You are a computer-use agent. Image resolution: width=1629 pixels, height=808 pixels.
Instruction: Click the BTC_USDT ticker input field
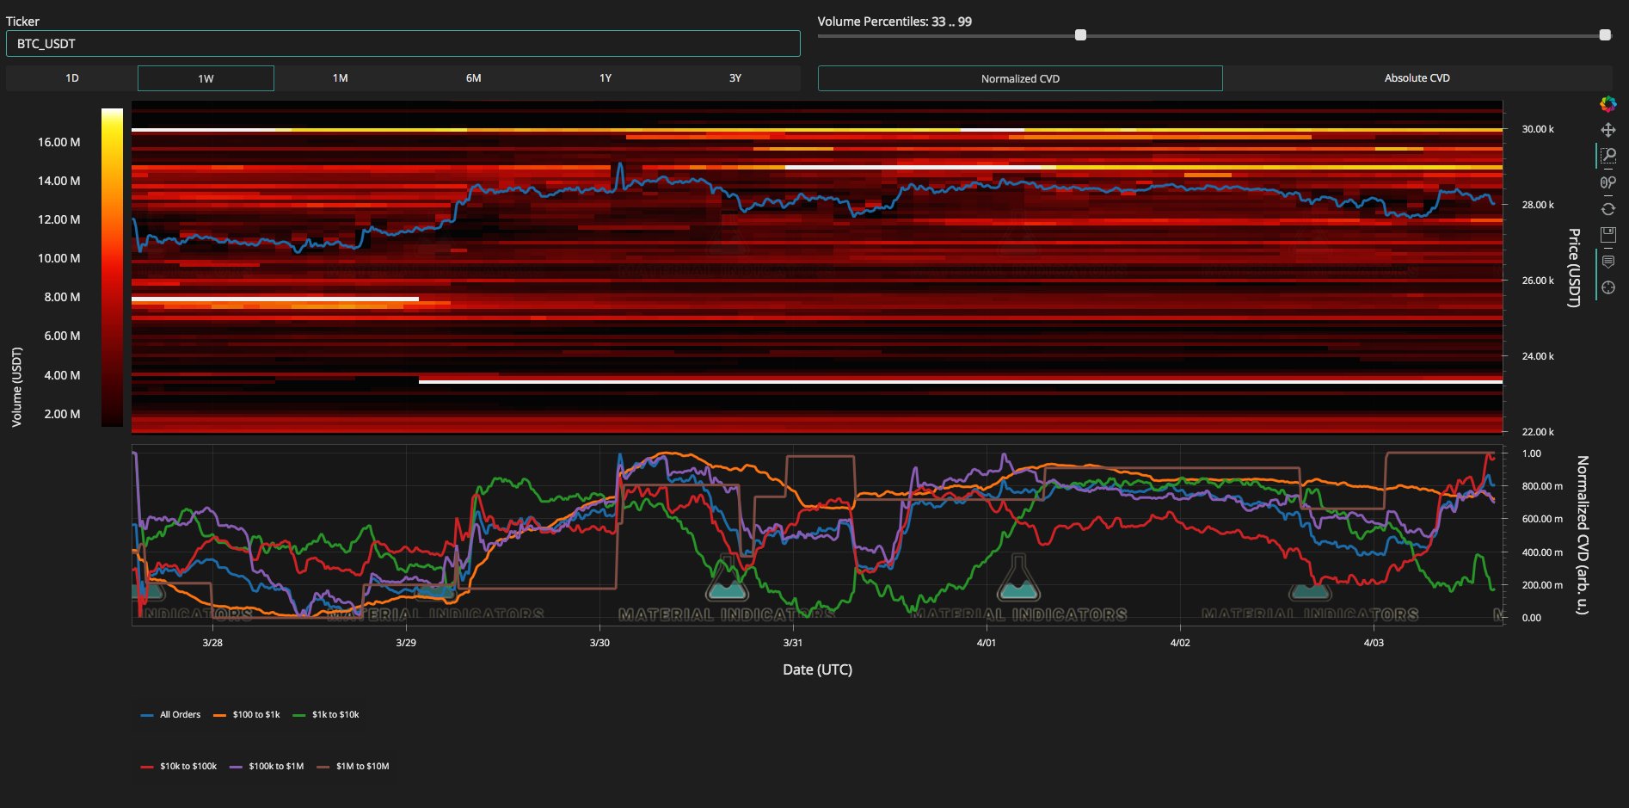[x=403, y=44]
